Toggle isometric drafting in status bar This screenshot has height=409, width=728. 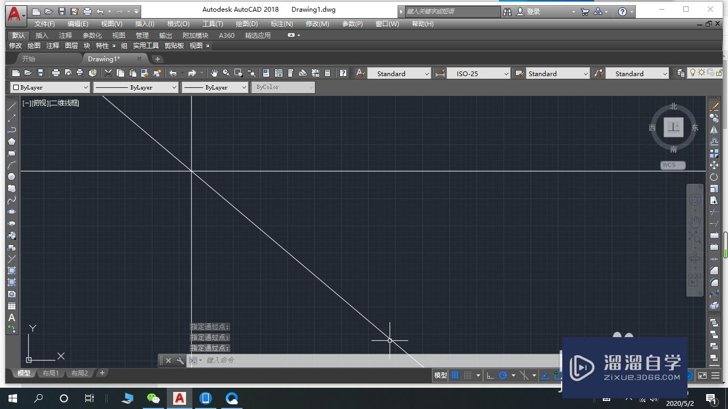tap(524, 375)
